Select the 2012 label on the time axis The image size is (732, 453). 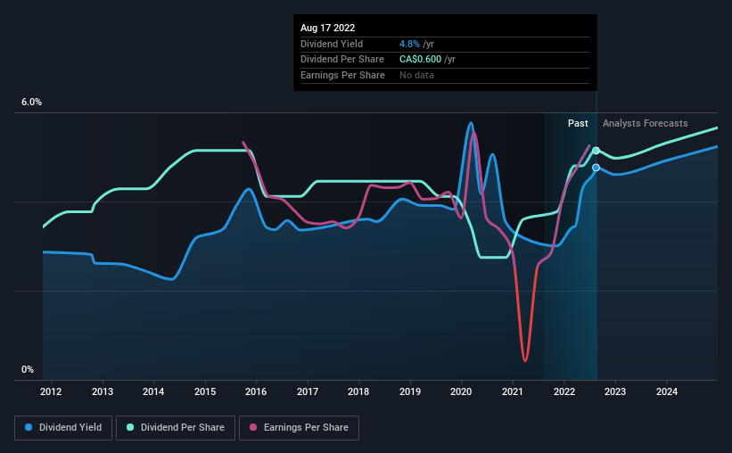click(x=51, y=391)
